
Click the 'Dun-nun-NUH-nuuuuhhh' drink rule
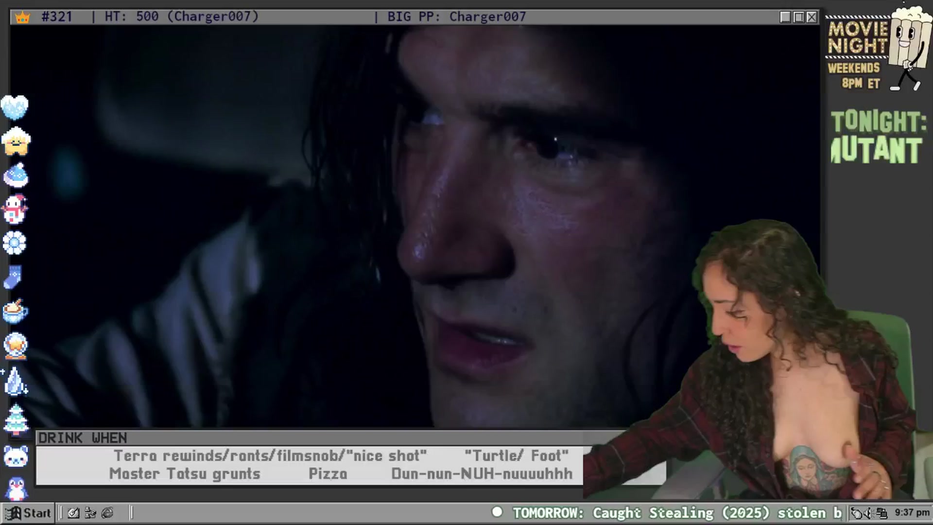tap(482, 473)
